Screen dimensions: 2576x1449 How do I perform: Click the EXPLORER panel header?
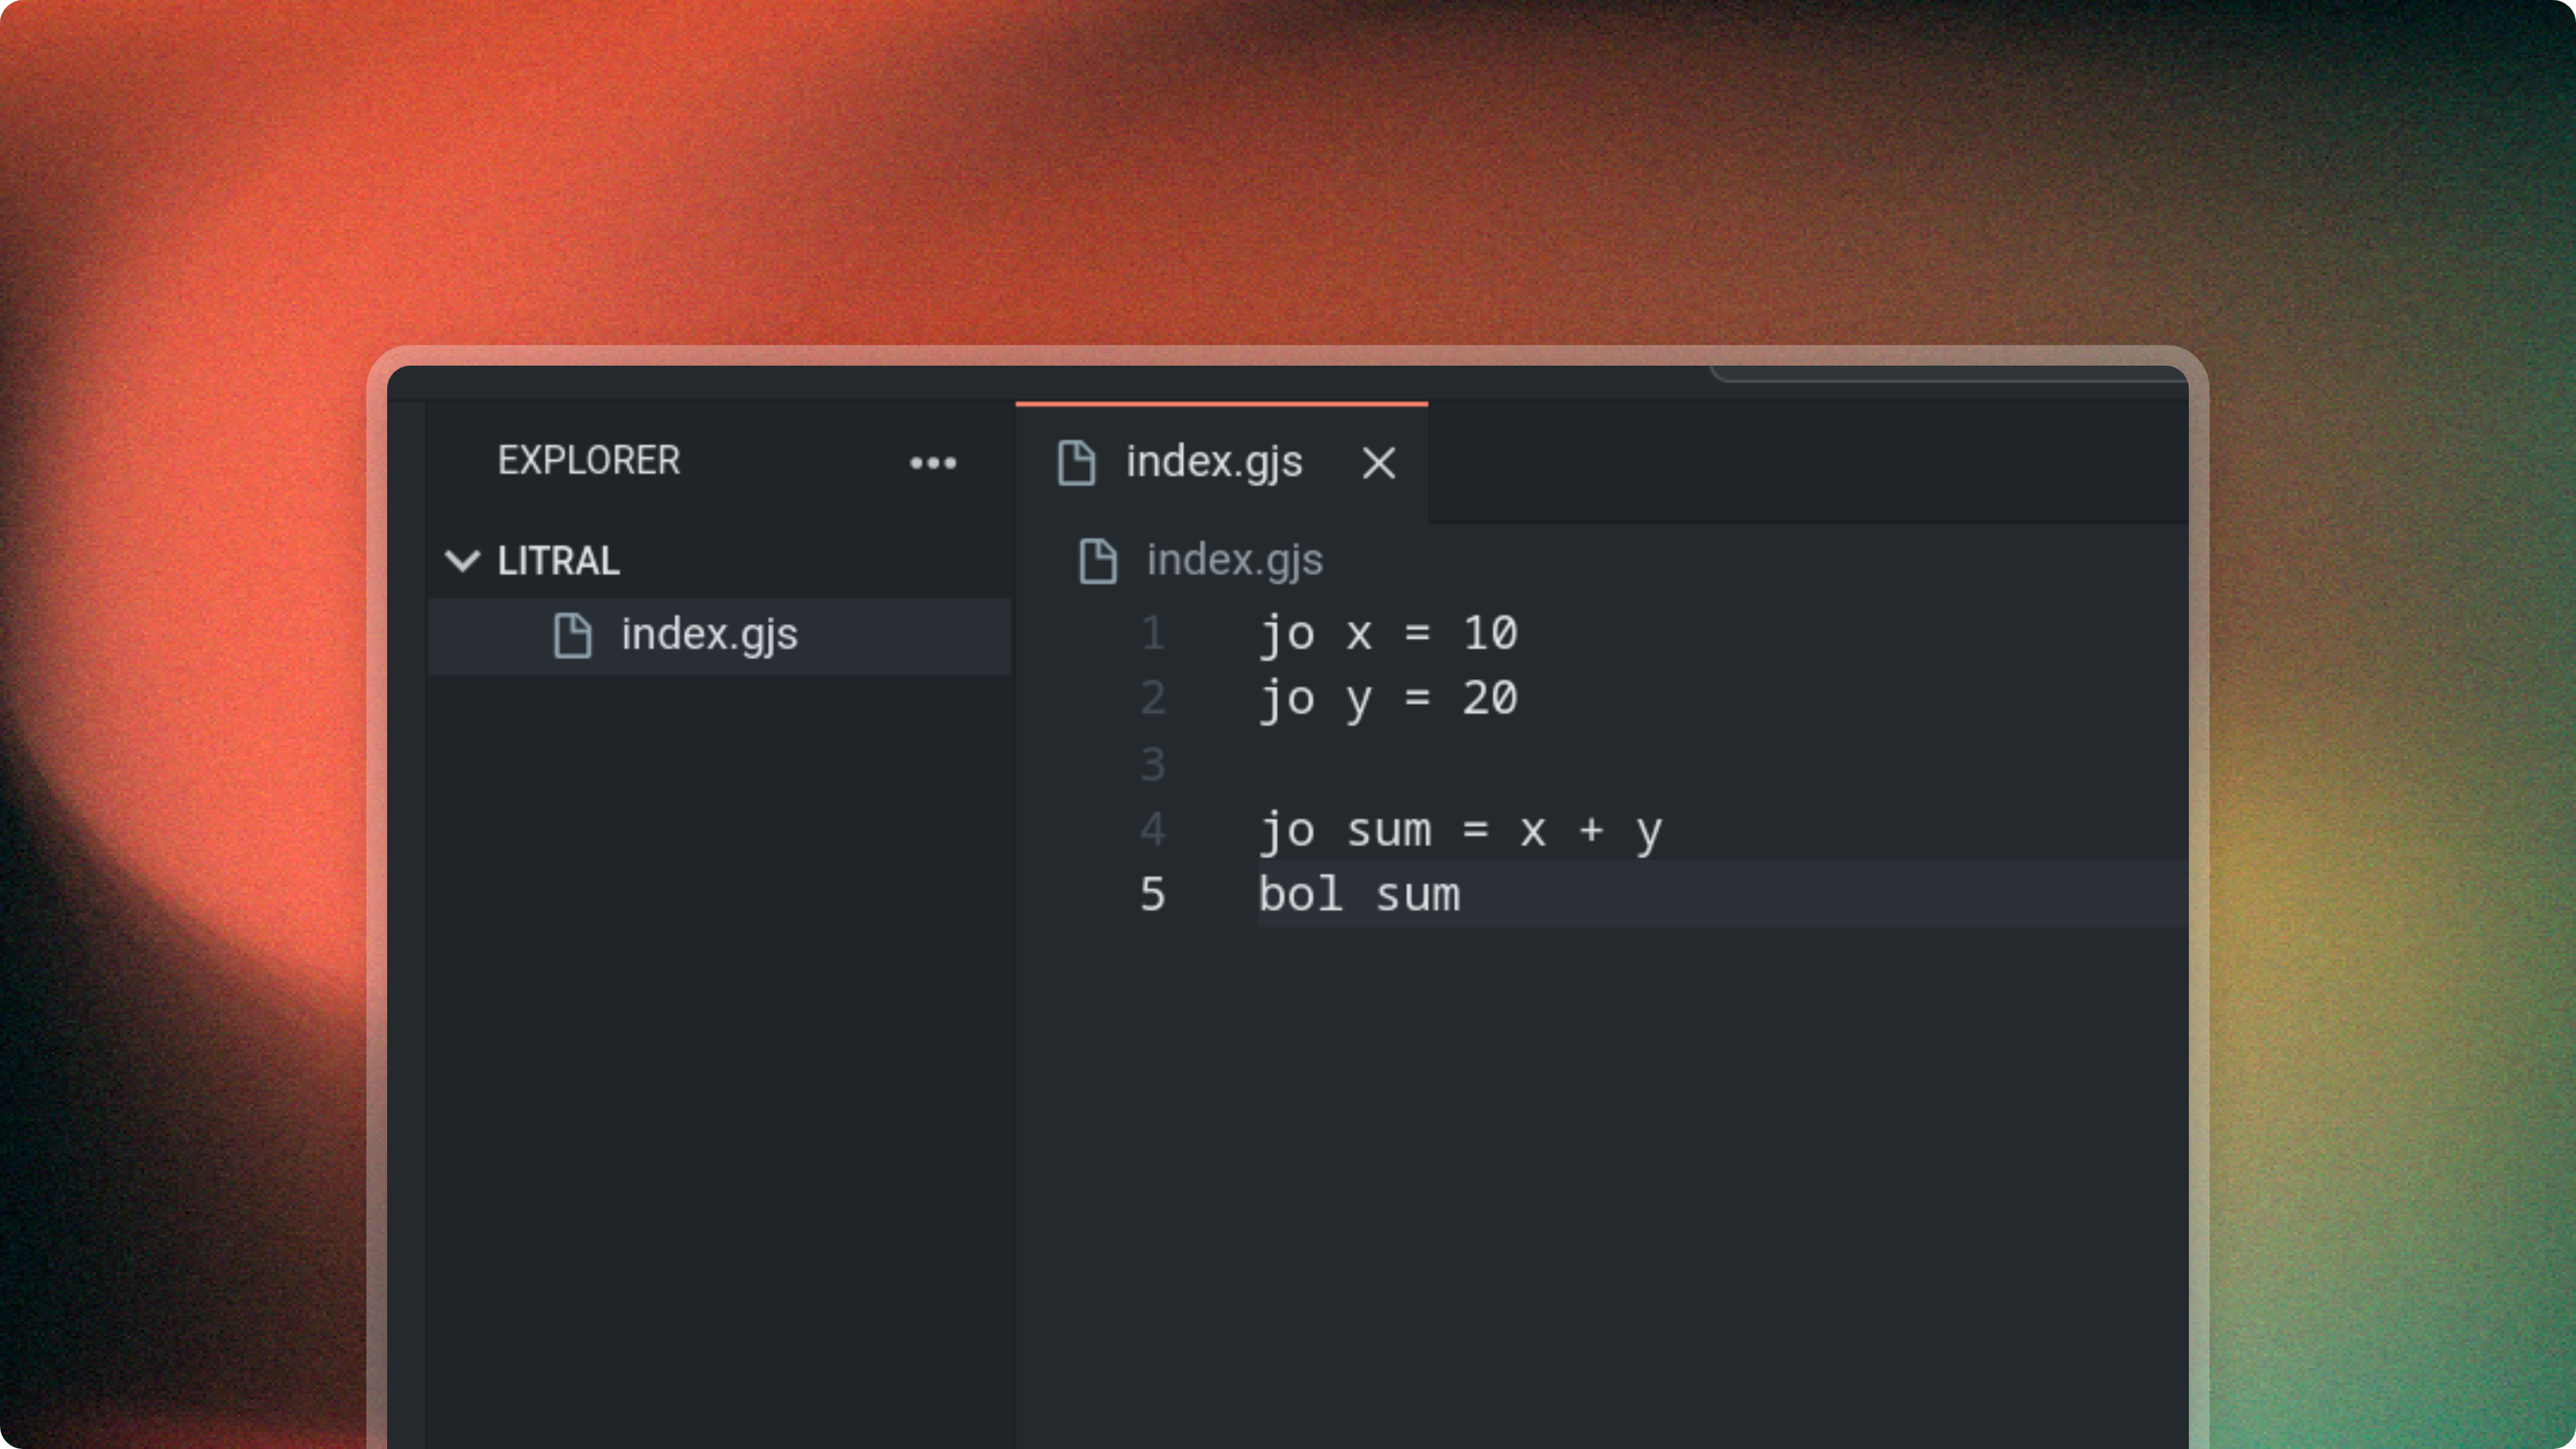(589, 461)
